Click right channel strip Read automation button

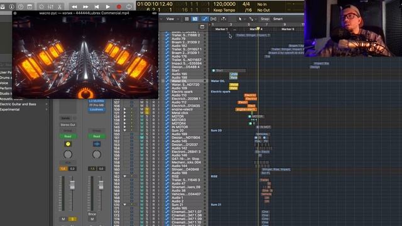click(x=96, y=136)
